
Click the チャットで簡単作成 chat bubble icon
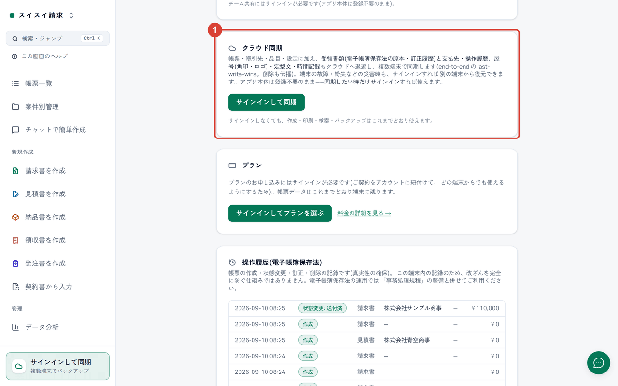pos(15,130)
